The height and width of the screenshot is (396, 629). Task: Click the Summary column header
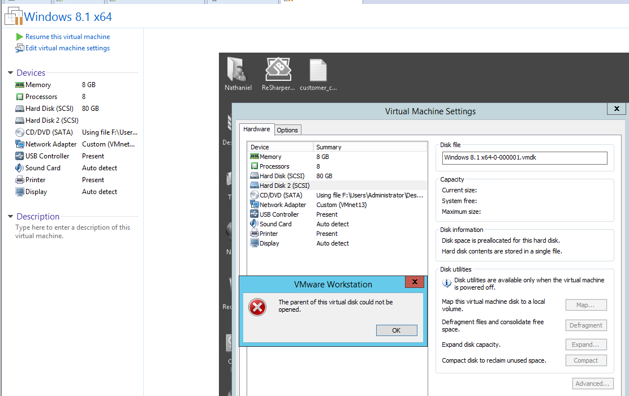(370, 147)
